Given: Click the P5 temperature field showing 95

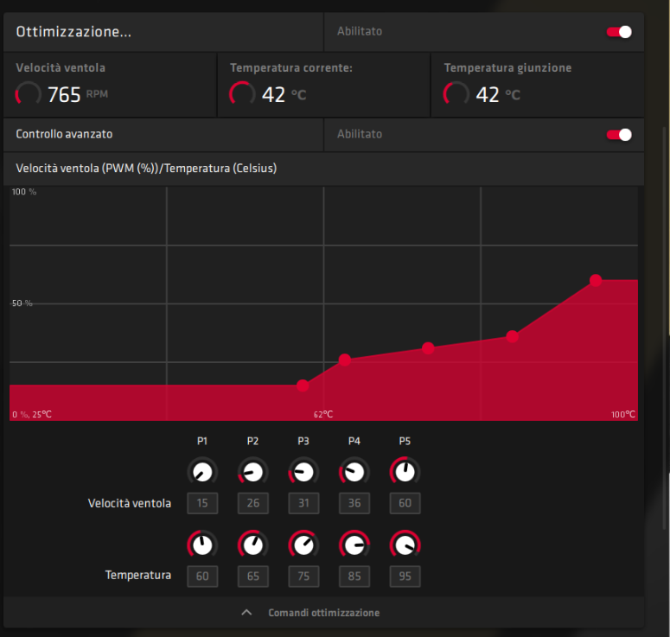Looking at the screenshot, I should click(405, 576).
